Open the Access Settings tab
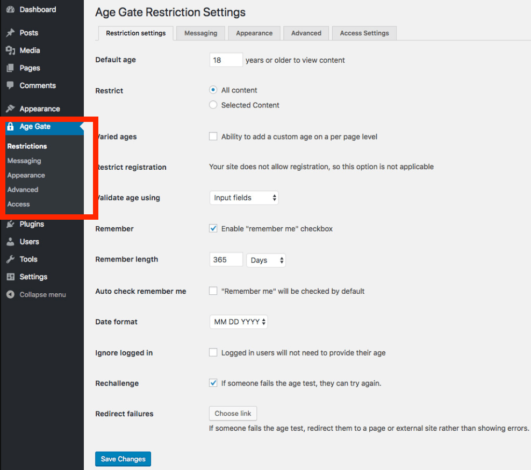Screen dimensions: 531x470 coord(364,33)
